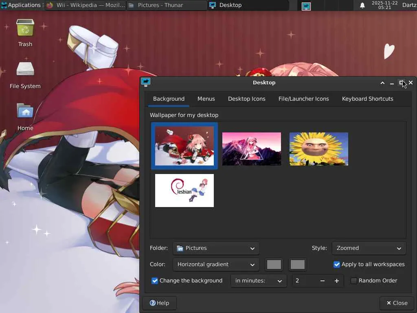Image resolution: width=417 pixels, height=313 pixels.
Task: Click the second gradient color swatch
Action: coord(298,265)
